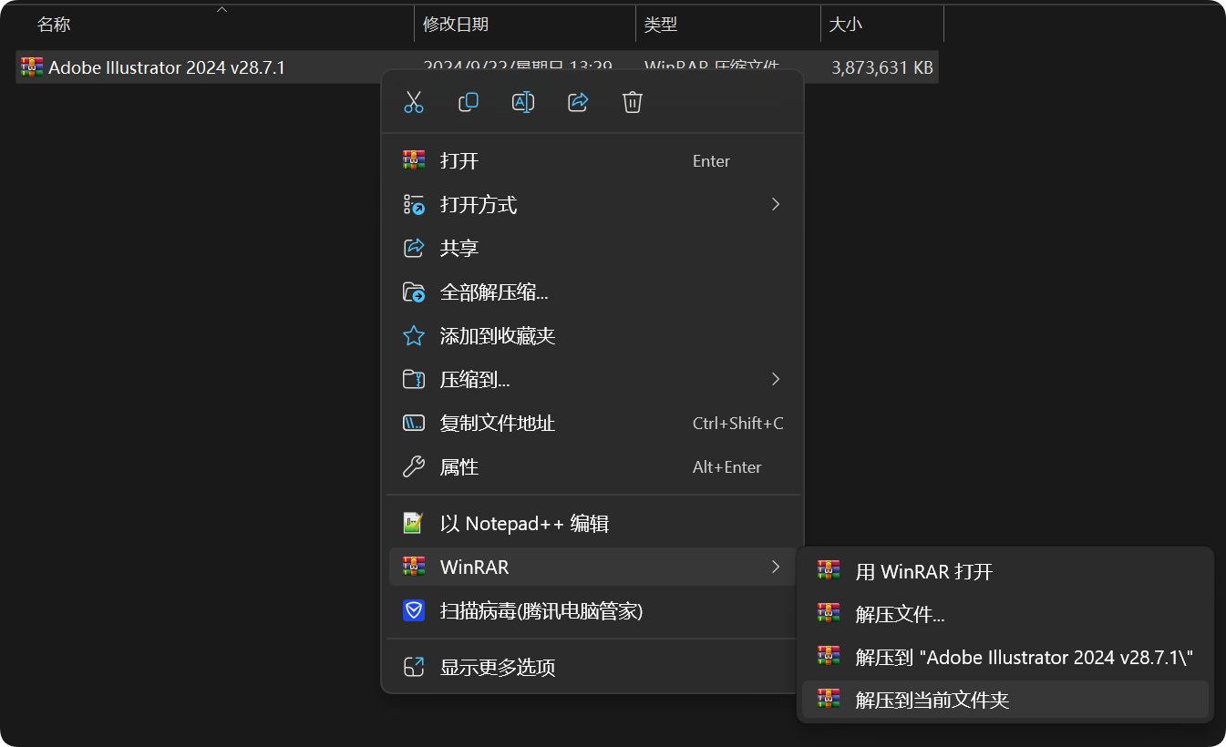Viewport: 1226px width, 747px height.
Task: Click 打开 to open the archive
Action: click(x=459, y=161)
